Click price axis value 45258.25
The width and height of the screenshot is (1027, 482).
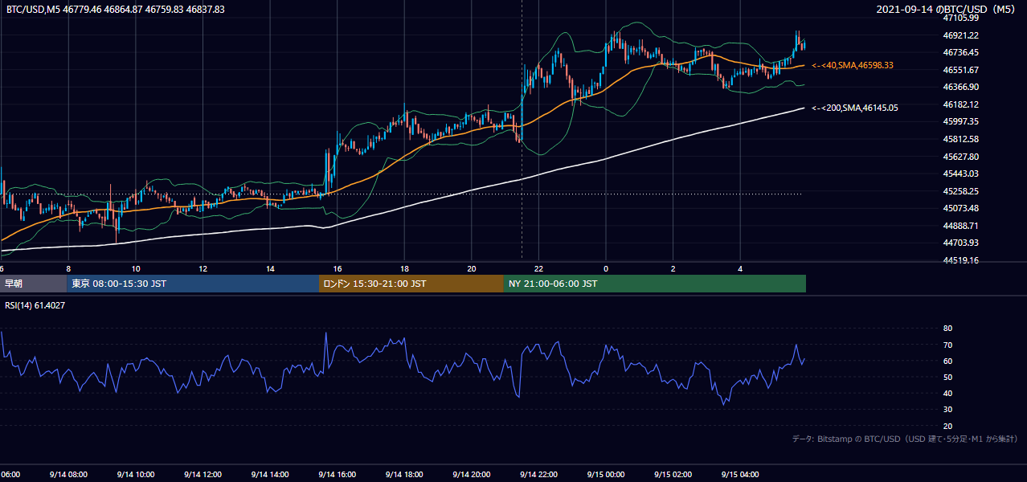(960, 191)
